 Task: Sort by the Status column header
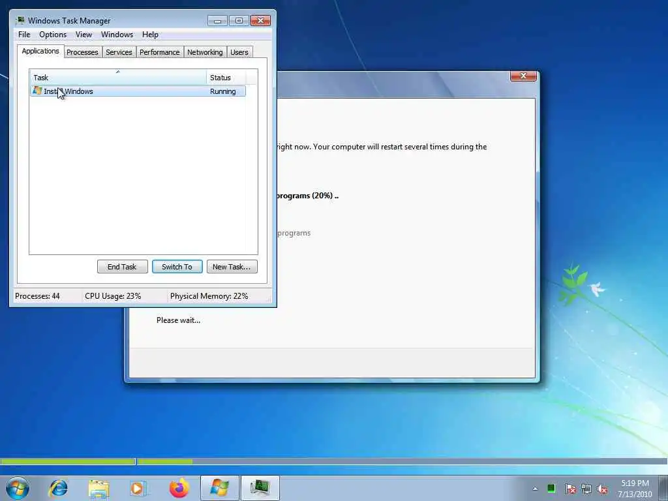226,77
